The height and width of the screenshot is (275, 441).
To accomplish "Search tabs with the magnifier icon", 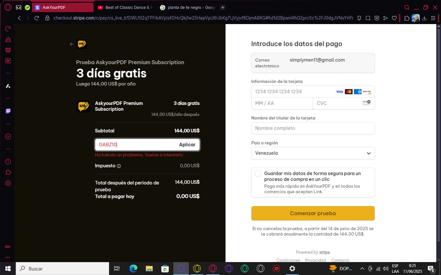I will (x=407, y=8).
